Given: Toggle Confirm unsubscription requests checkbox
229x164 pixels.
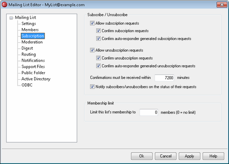Looking at the screenshot, I should tap(98, 58).
